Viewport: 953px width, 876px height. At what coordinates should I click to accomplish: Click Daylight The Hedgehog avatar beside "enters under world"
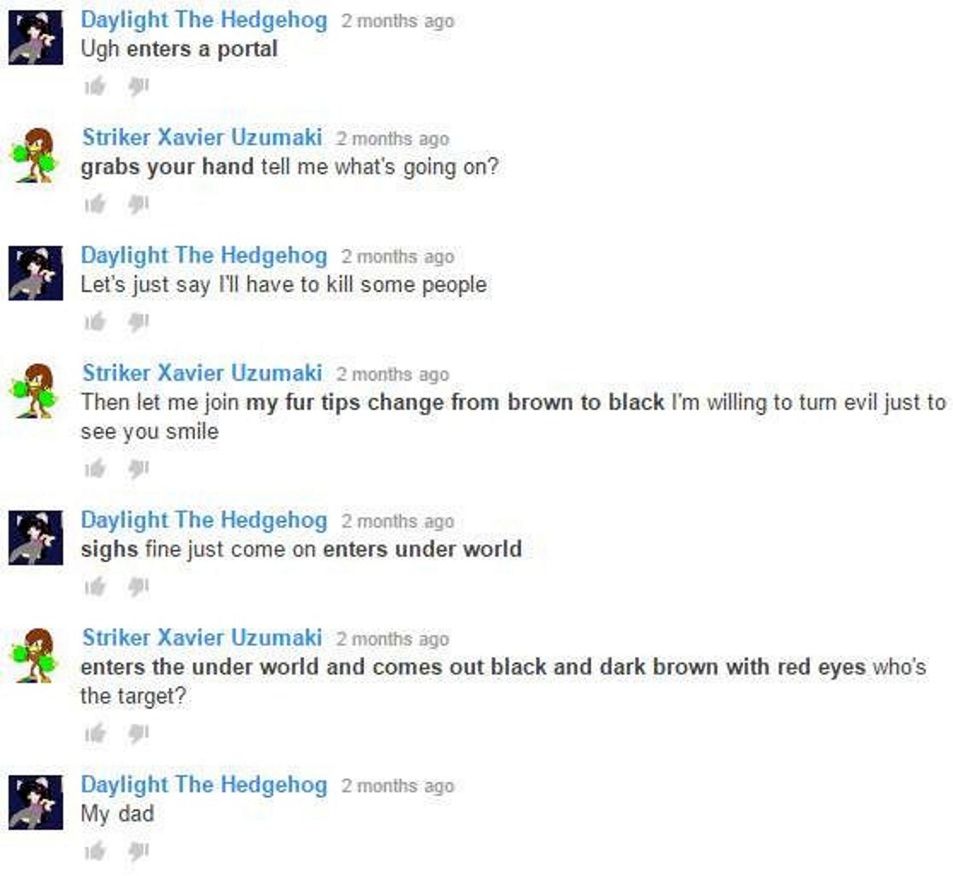(35, 538)
